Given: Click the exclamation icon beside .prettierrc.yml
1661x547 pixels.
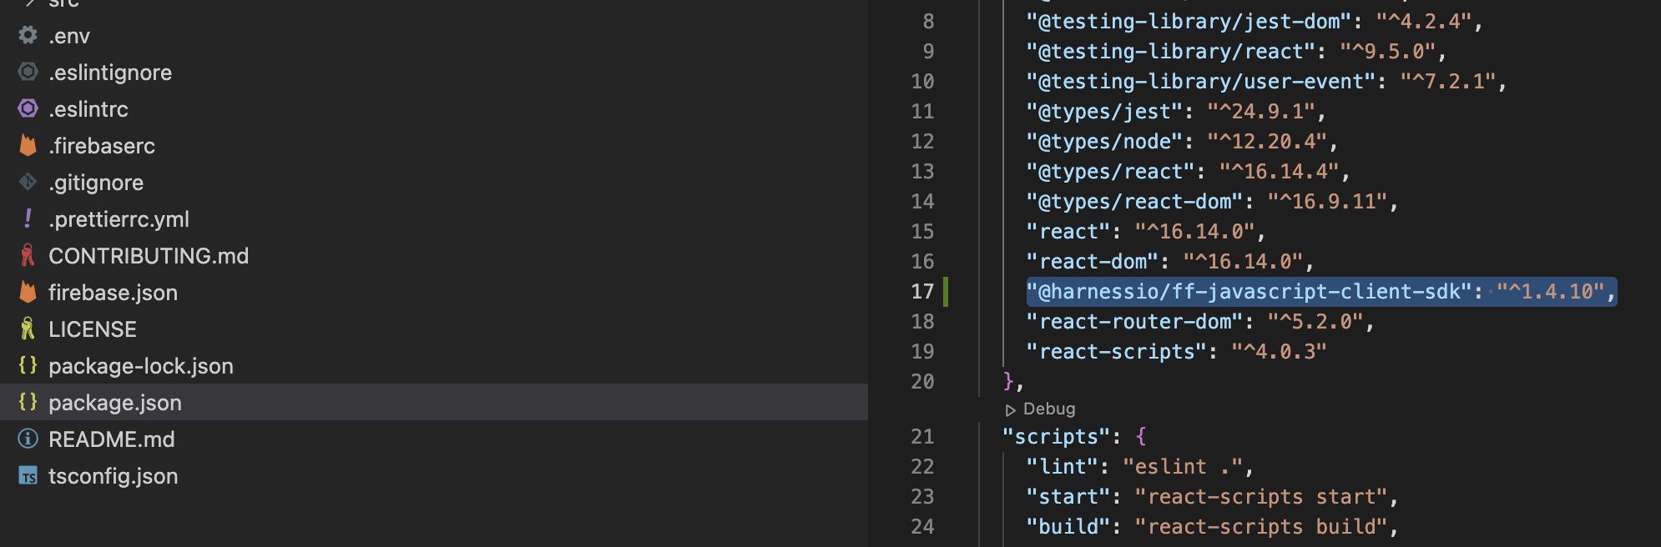Looking at the screenshot, I should tap(28, 218).
